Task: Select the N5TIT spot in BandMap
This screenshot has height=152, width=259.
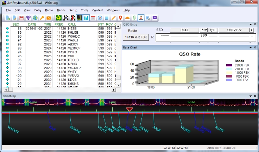Action: pos(220,129)
